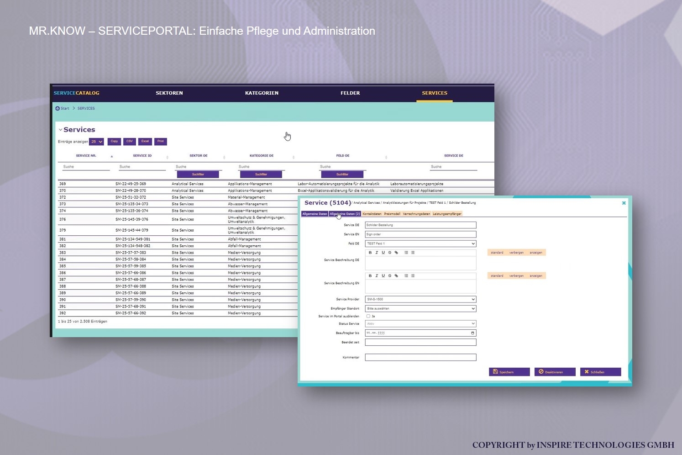This screenshot has height=455, width=682.
Task: Click the CSV export button
Action: coord(130,142)
